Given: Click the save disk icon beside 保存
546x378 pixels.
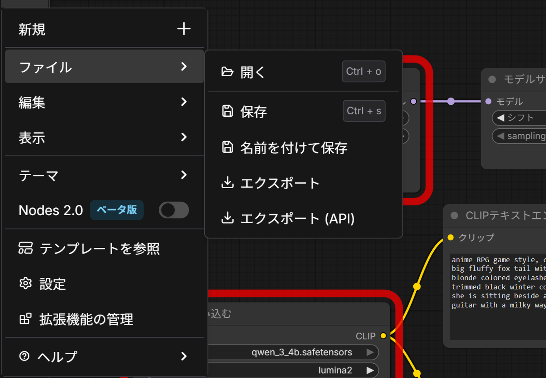Looking at the screenshot, I should coord(227,111).
